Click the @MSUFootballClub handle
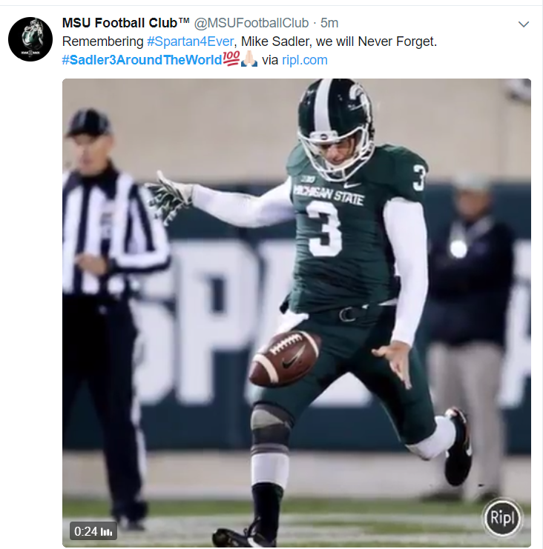Viewport: 543px width, 549px height. point(251,23)
